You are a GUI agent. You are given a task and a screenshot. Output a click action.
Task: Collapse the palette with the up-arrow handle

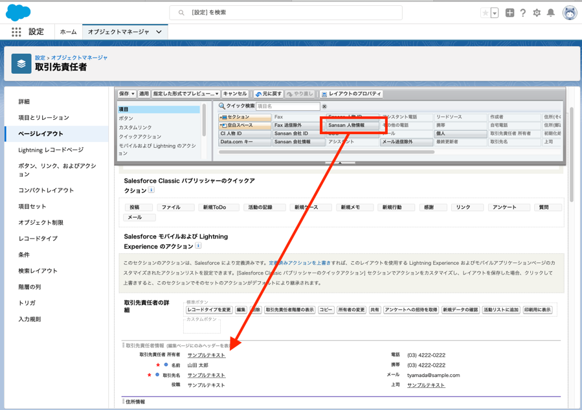pos(340,163)
